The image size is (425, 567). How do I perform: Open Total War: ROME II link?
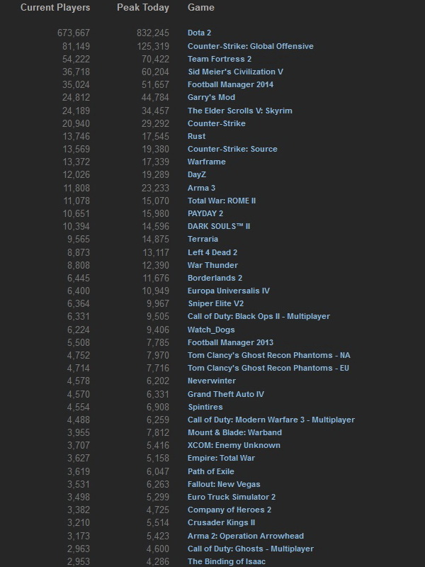click(222, 201)
